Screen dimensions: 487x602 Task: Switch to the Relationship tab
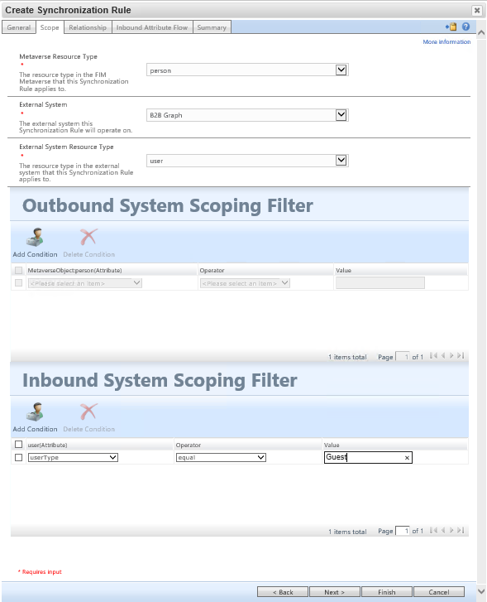pyautogui.click(x=88, y=27)
